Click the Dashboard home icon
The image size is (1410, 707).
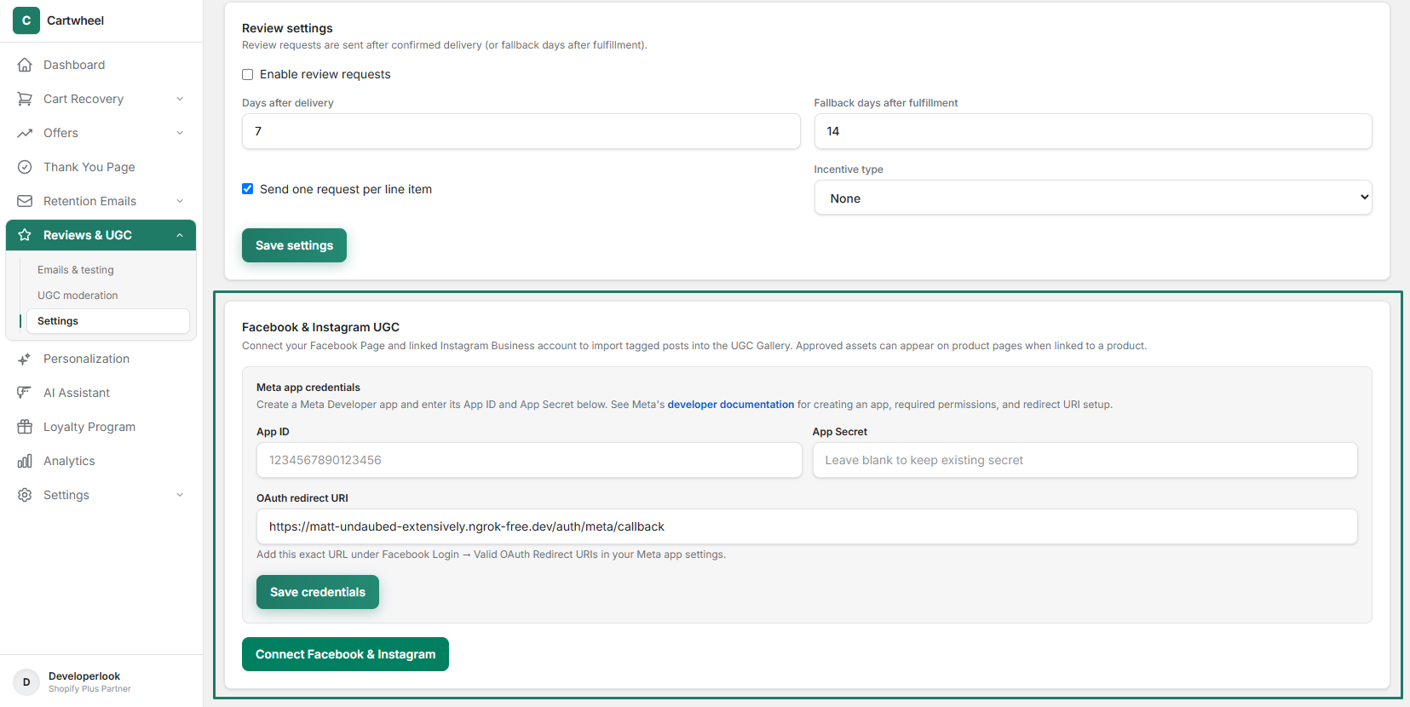[x=25, y=65]
